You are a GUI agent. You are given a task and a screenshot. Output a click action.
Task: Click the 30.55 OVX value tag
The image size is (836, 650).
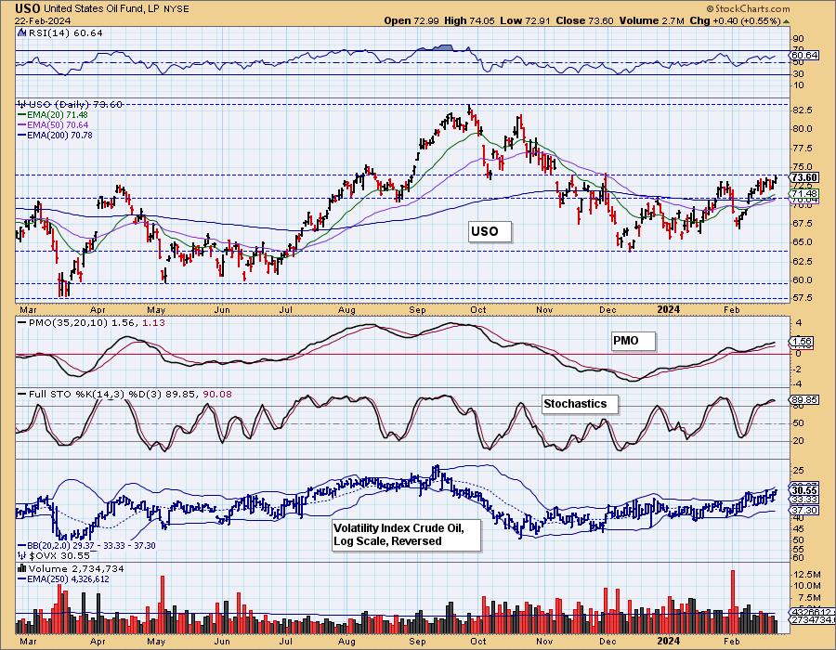tap(804, 490)
